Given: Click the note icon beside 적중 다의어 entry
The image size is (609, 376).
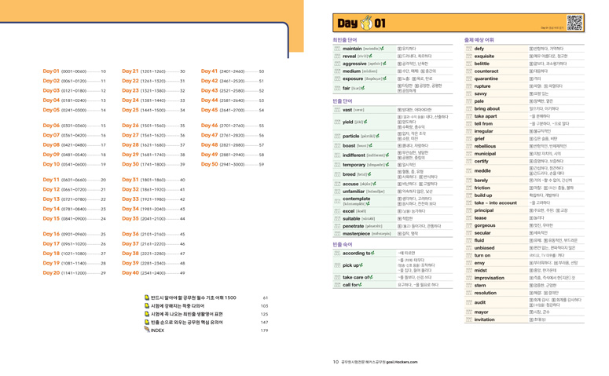Looking at the screenshot, I should click(147, 306).
